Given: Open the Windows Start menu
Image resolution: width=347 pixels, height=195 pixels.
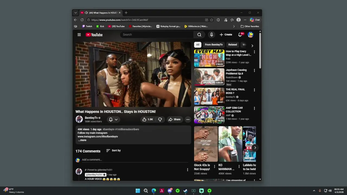Looking at the screenshot, I should 138,191.
